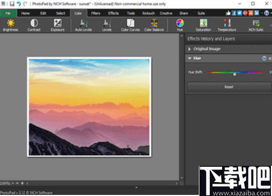Image resolution: width=272 pixels, height=196 pixels.
Task: Open the Exposure adjustment tool
Action: pos(58,25)
